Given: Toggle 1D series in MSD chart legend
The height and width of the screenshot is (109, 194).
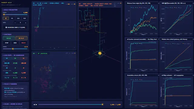Looking at the screenshot, I should [x=167, y=8].
